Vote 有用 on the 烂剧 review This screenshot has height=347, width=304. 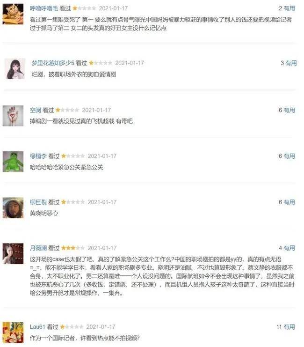tap(291, 63)
